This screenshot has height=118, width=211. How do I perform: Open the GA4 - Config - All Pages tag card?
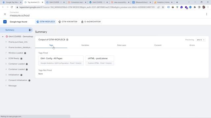point(61,60)
